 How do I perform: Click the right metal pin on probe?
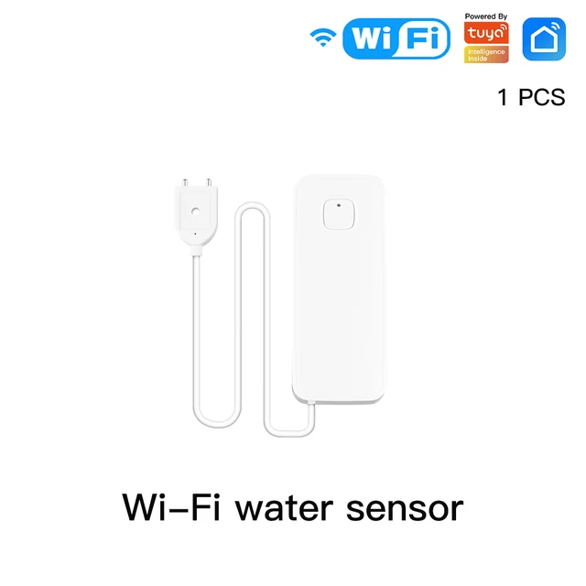[209, 182]
